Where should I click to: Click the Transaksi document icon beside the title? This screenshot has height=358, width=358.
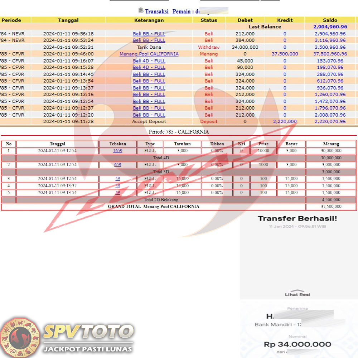(141, 11)
